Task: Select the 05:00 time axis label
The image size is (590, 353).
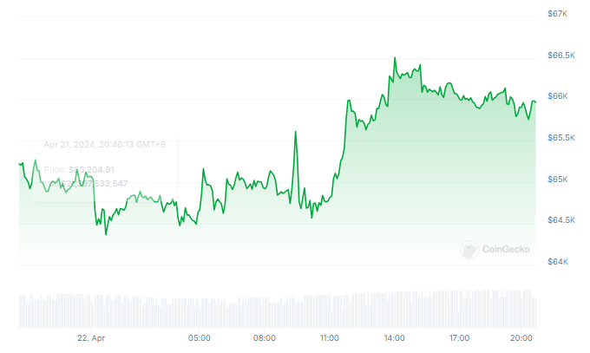Action: pyautogui.click(x=200, y=337)
